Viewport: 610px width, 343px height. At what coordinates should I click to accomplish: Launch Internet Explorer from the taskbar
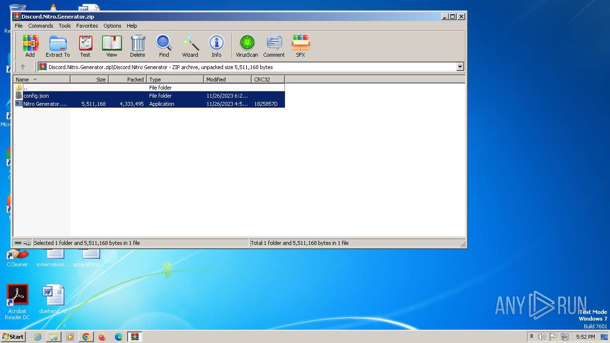click(38, 337)
